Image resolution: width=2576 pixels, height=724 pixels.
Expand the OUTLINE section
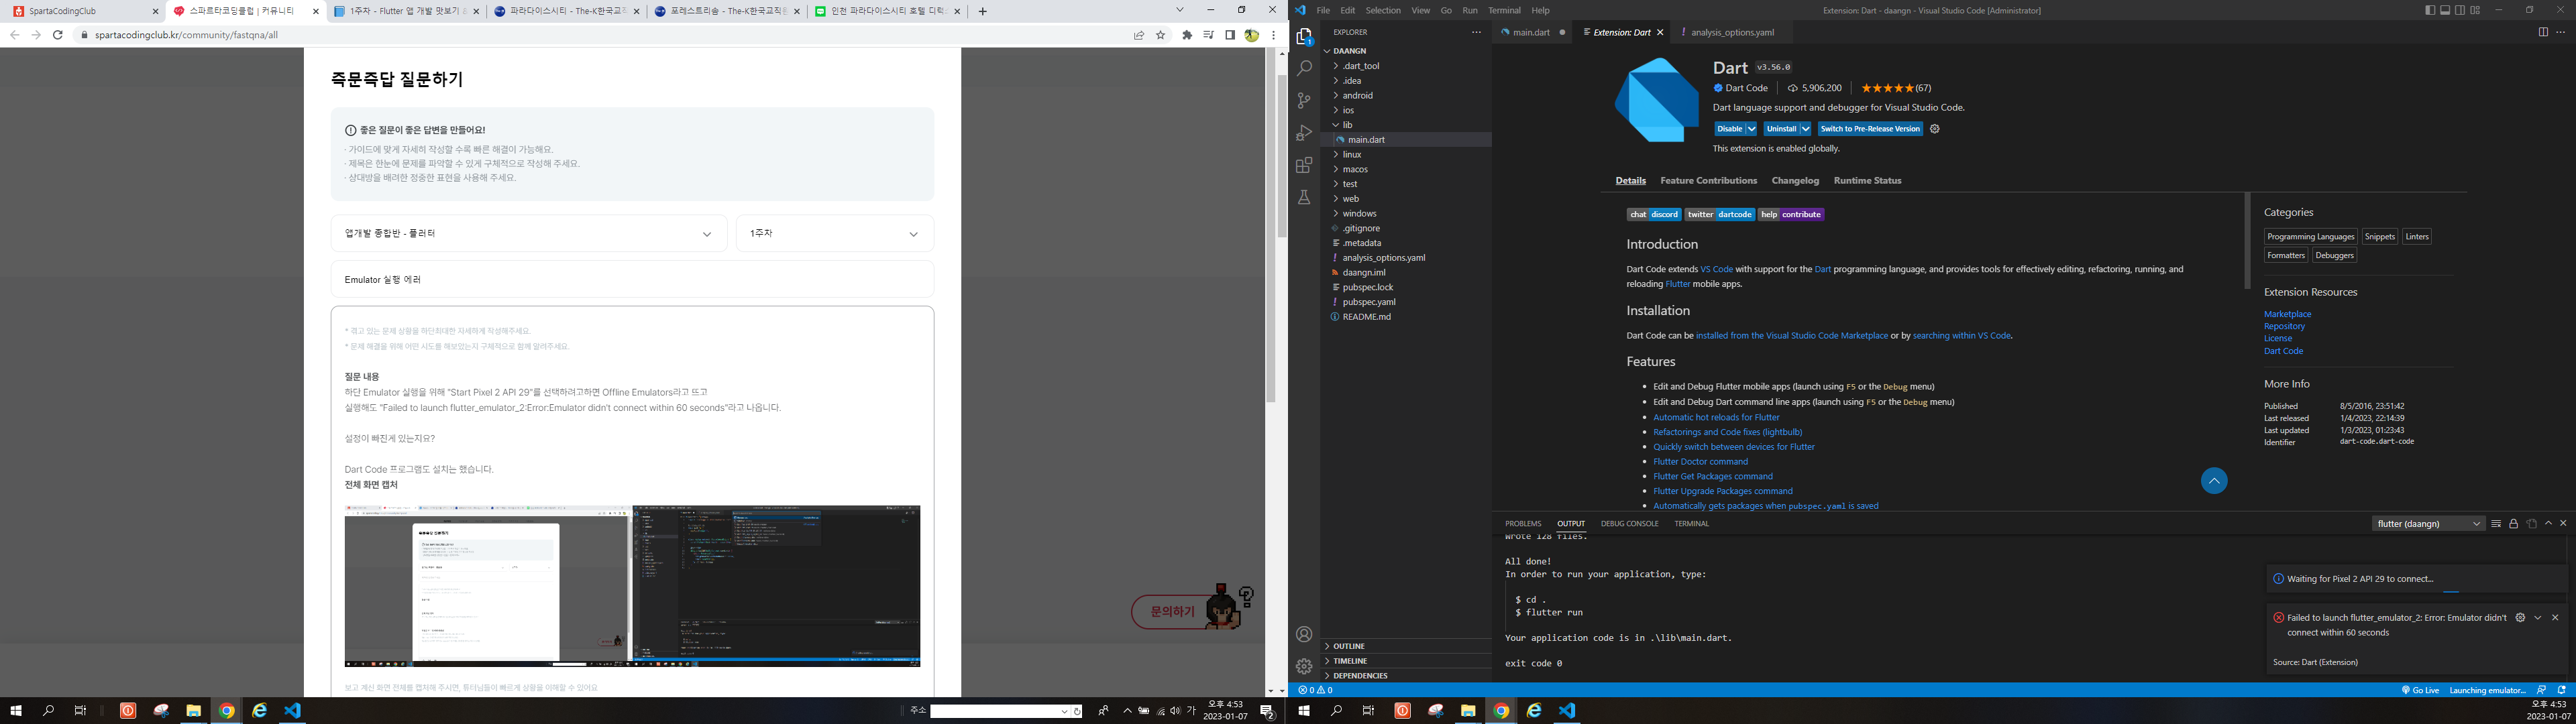pyautogui.click(x=1407, y=646)
